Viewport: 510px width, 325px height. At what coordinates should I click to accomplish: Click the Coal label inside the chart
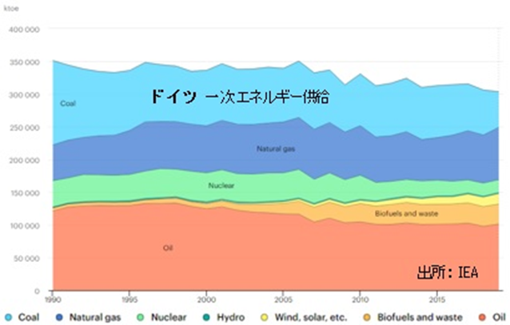[x=67, y=103]
